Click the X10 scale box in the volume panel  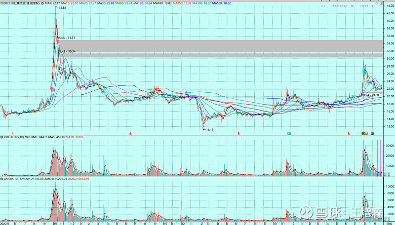coord(387,174)
